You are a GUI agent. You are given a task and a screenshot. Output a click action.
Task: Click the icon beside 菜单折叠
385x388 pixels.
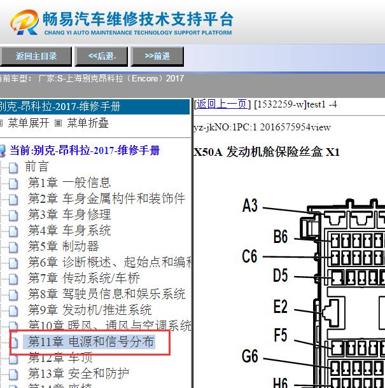[x=58, y=123]
